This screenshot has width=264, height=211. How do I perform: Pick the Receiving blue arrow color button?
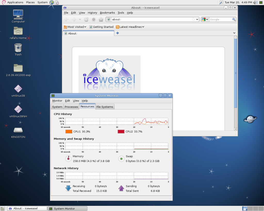pyautogui.click(x=68, y=188)
